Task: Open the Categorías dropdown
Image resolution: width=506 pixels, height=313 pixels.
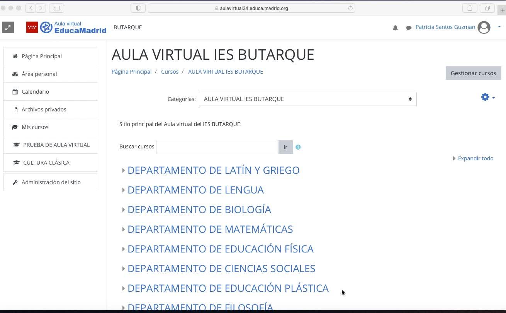Action: (x=307, y=99)
